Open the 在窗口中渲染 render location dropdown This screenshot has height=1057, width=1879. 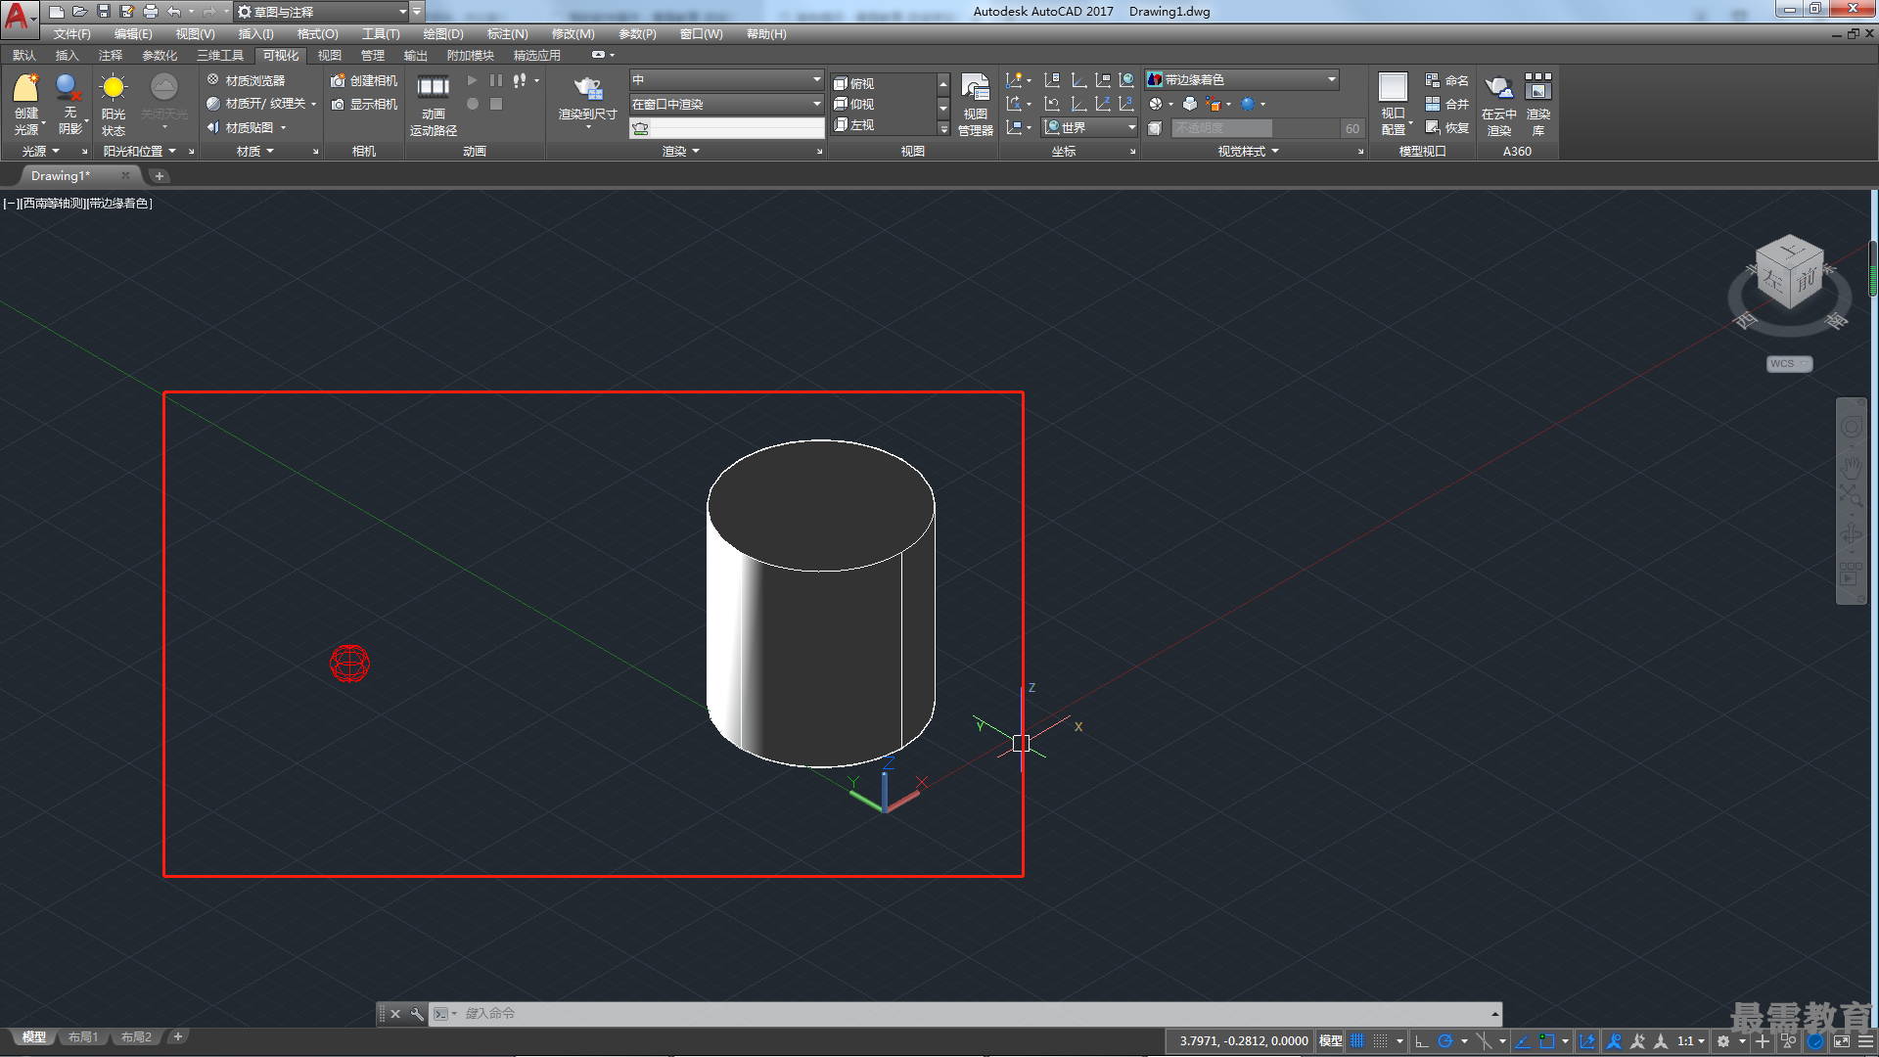[x=726, y=104]
